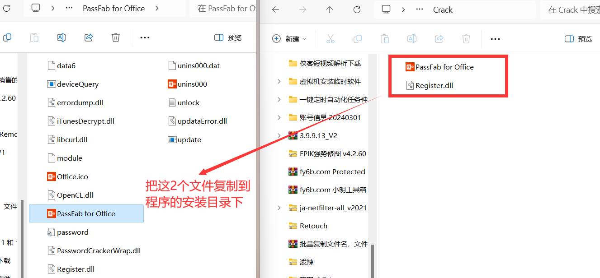Open 批量复制文件名 archive in tree

[328, 244]
